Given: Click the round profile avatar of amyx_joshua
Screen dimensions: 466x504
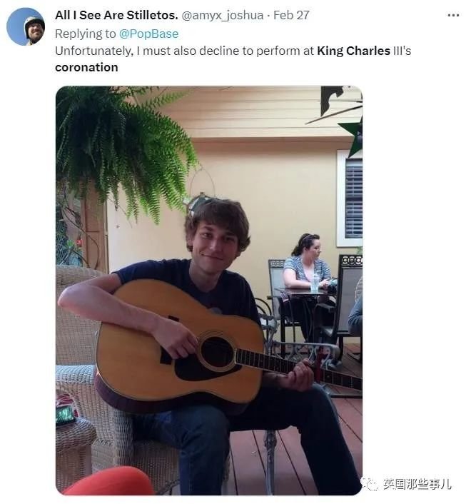Looking at the screenshot, I should 26,26.
